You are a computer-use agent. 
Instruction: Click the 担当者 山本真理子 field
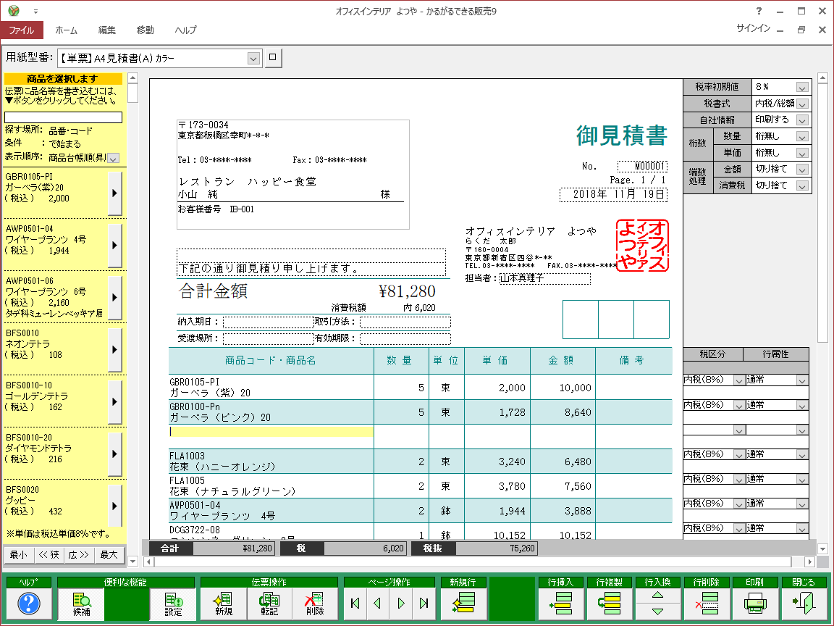pos(545,278)
